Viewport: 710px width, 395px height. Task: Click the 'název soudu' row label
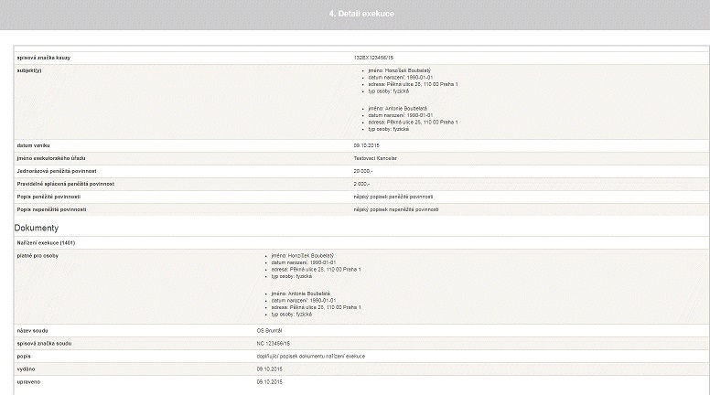pos(33,329)
